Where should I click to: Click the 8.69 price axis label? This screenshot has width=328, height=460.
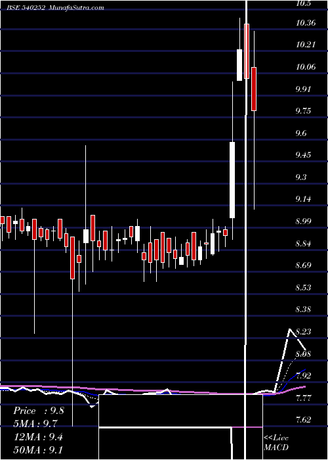coord(303,265)
